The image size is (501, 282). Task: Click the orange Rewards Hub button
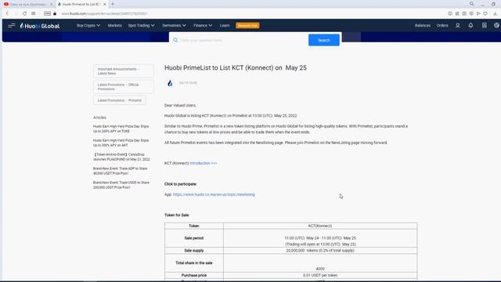247,26
